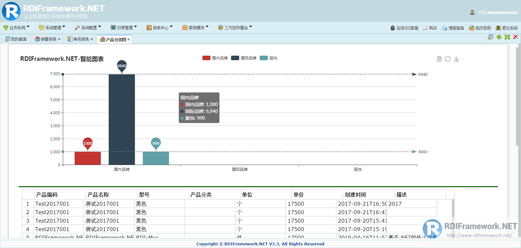
Task: Click the red 国内品牌 bar
Action: click(88, 158)
